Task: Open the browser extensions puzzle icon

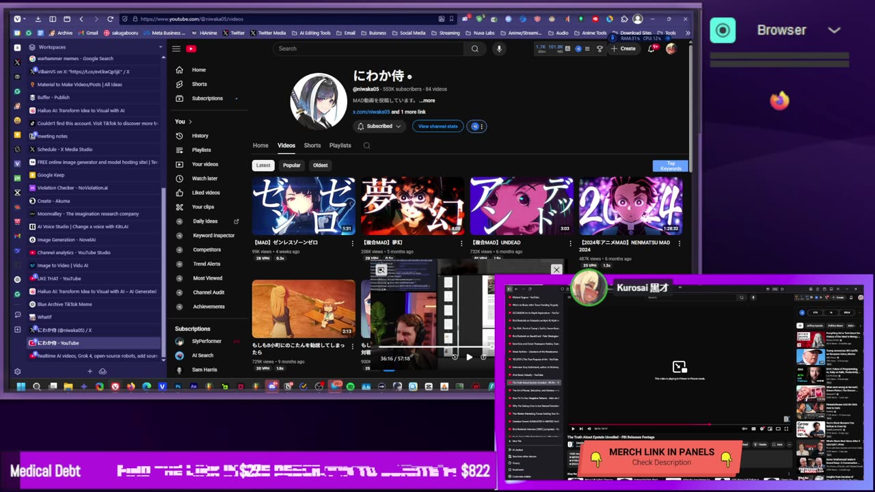Action: coord(623,19)
